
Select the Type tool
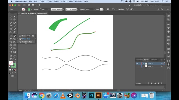tap(11, 26)
